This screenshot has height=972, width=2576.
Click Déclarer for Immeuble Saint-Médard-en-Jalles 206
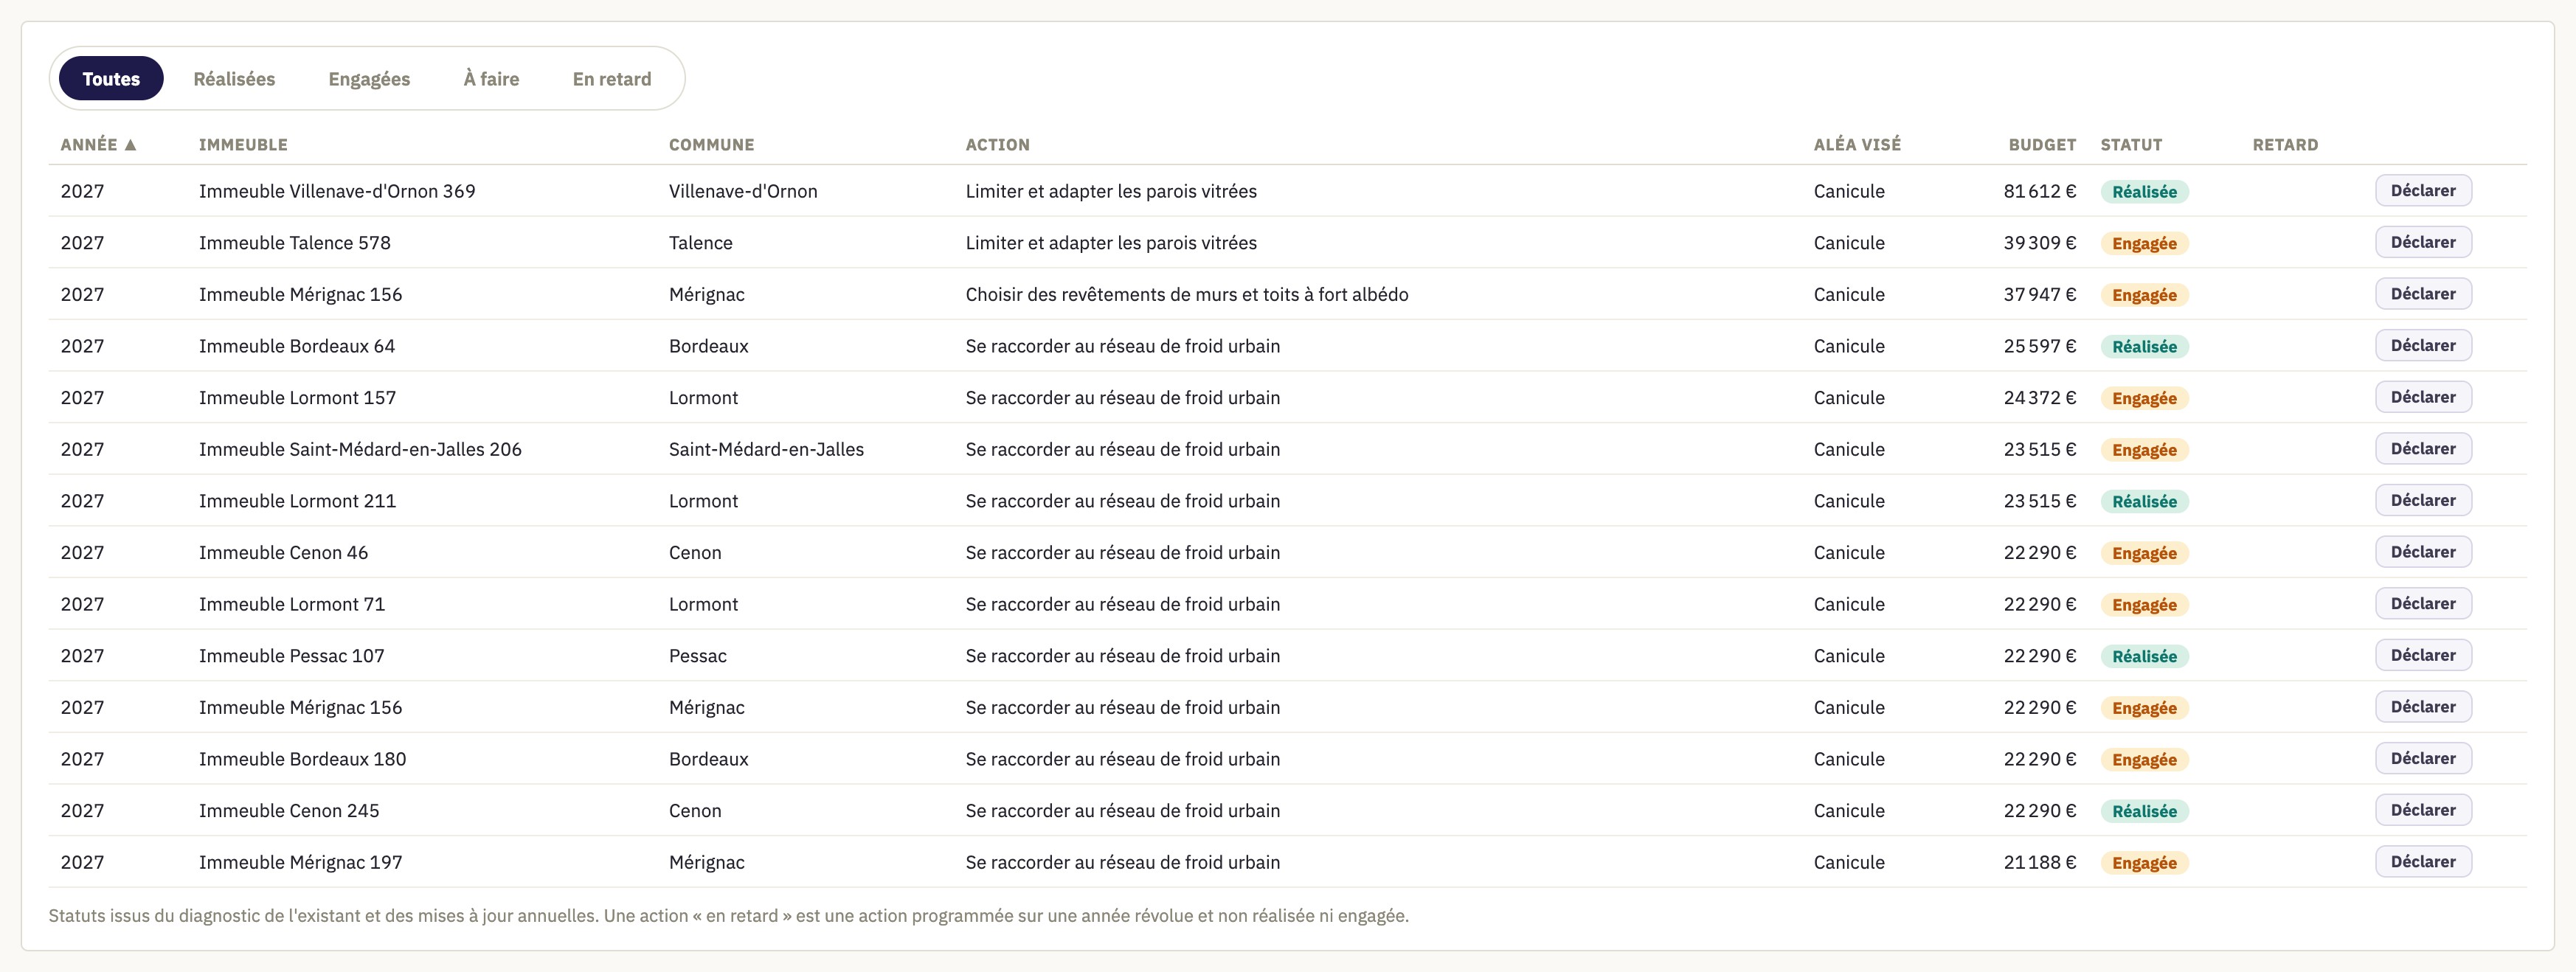(2423, 449)
